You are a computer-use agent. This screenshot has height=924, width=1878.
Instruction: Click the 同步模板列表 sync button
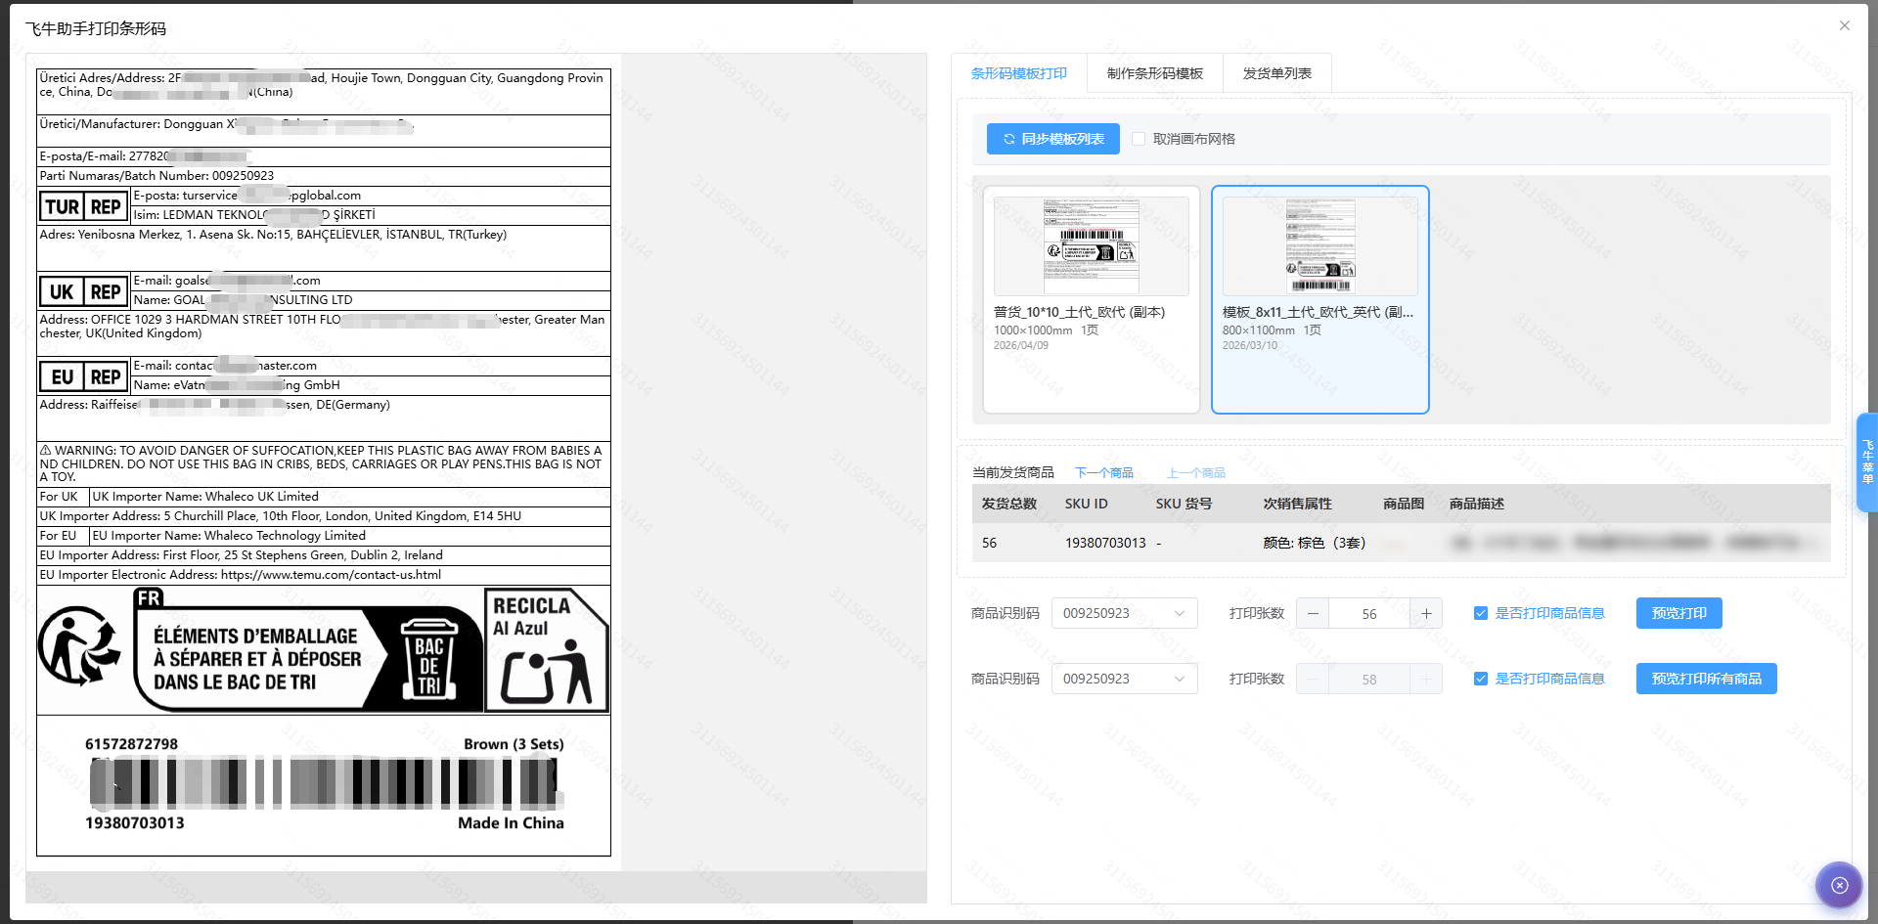[x=1052, y=139]
